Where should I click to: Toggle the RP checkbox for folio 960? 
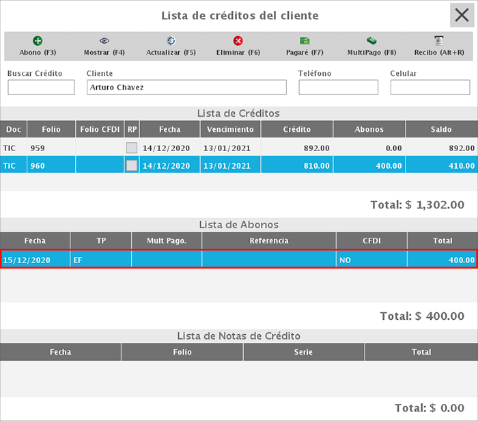tap(132, 165)
